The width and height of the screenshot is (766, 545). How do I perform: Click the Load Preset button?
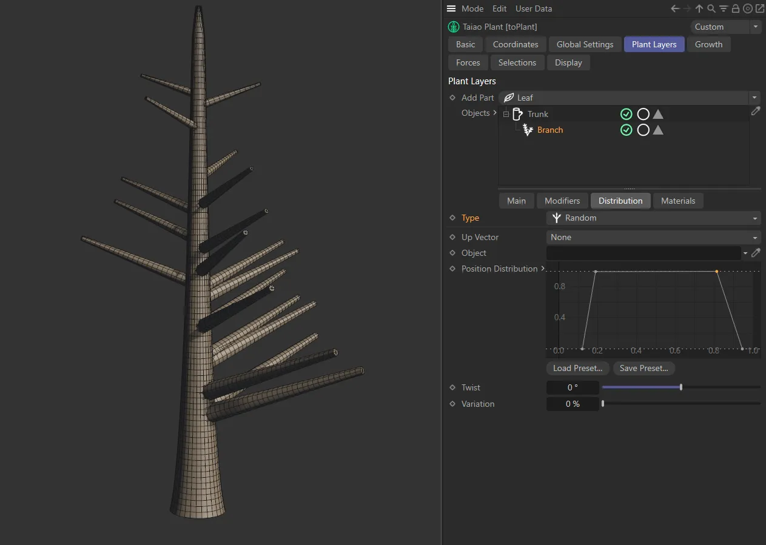point(577,368)
